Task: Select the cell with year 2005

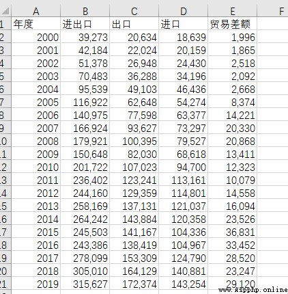Action: click(x=36, y=102)
